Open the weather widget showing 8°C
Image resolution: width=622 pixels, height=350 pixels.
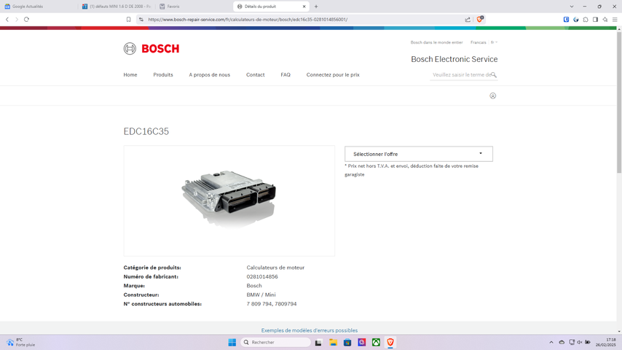coord(21,342)
